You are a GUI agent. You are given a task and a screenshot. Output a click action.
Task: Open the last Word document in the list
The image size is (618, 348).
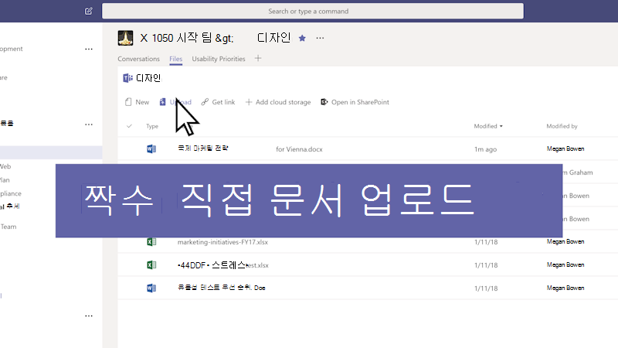[222, 288]
